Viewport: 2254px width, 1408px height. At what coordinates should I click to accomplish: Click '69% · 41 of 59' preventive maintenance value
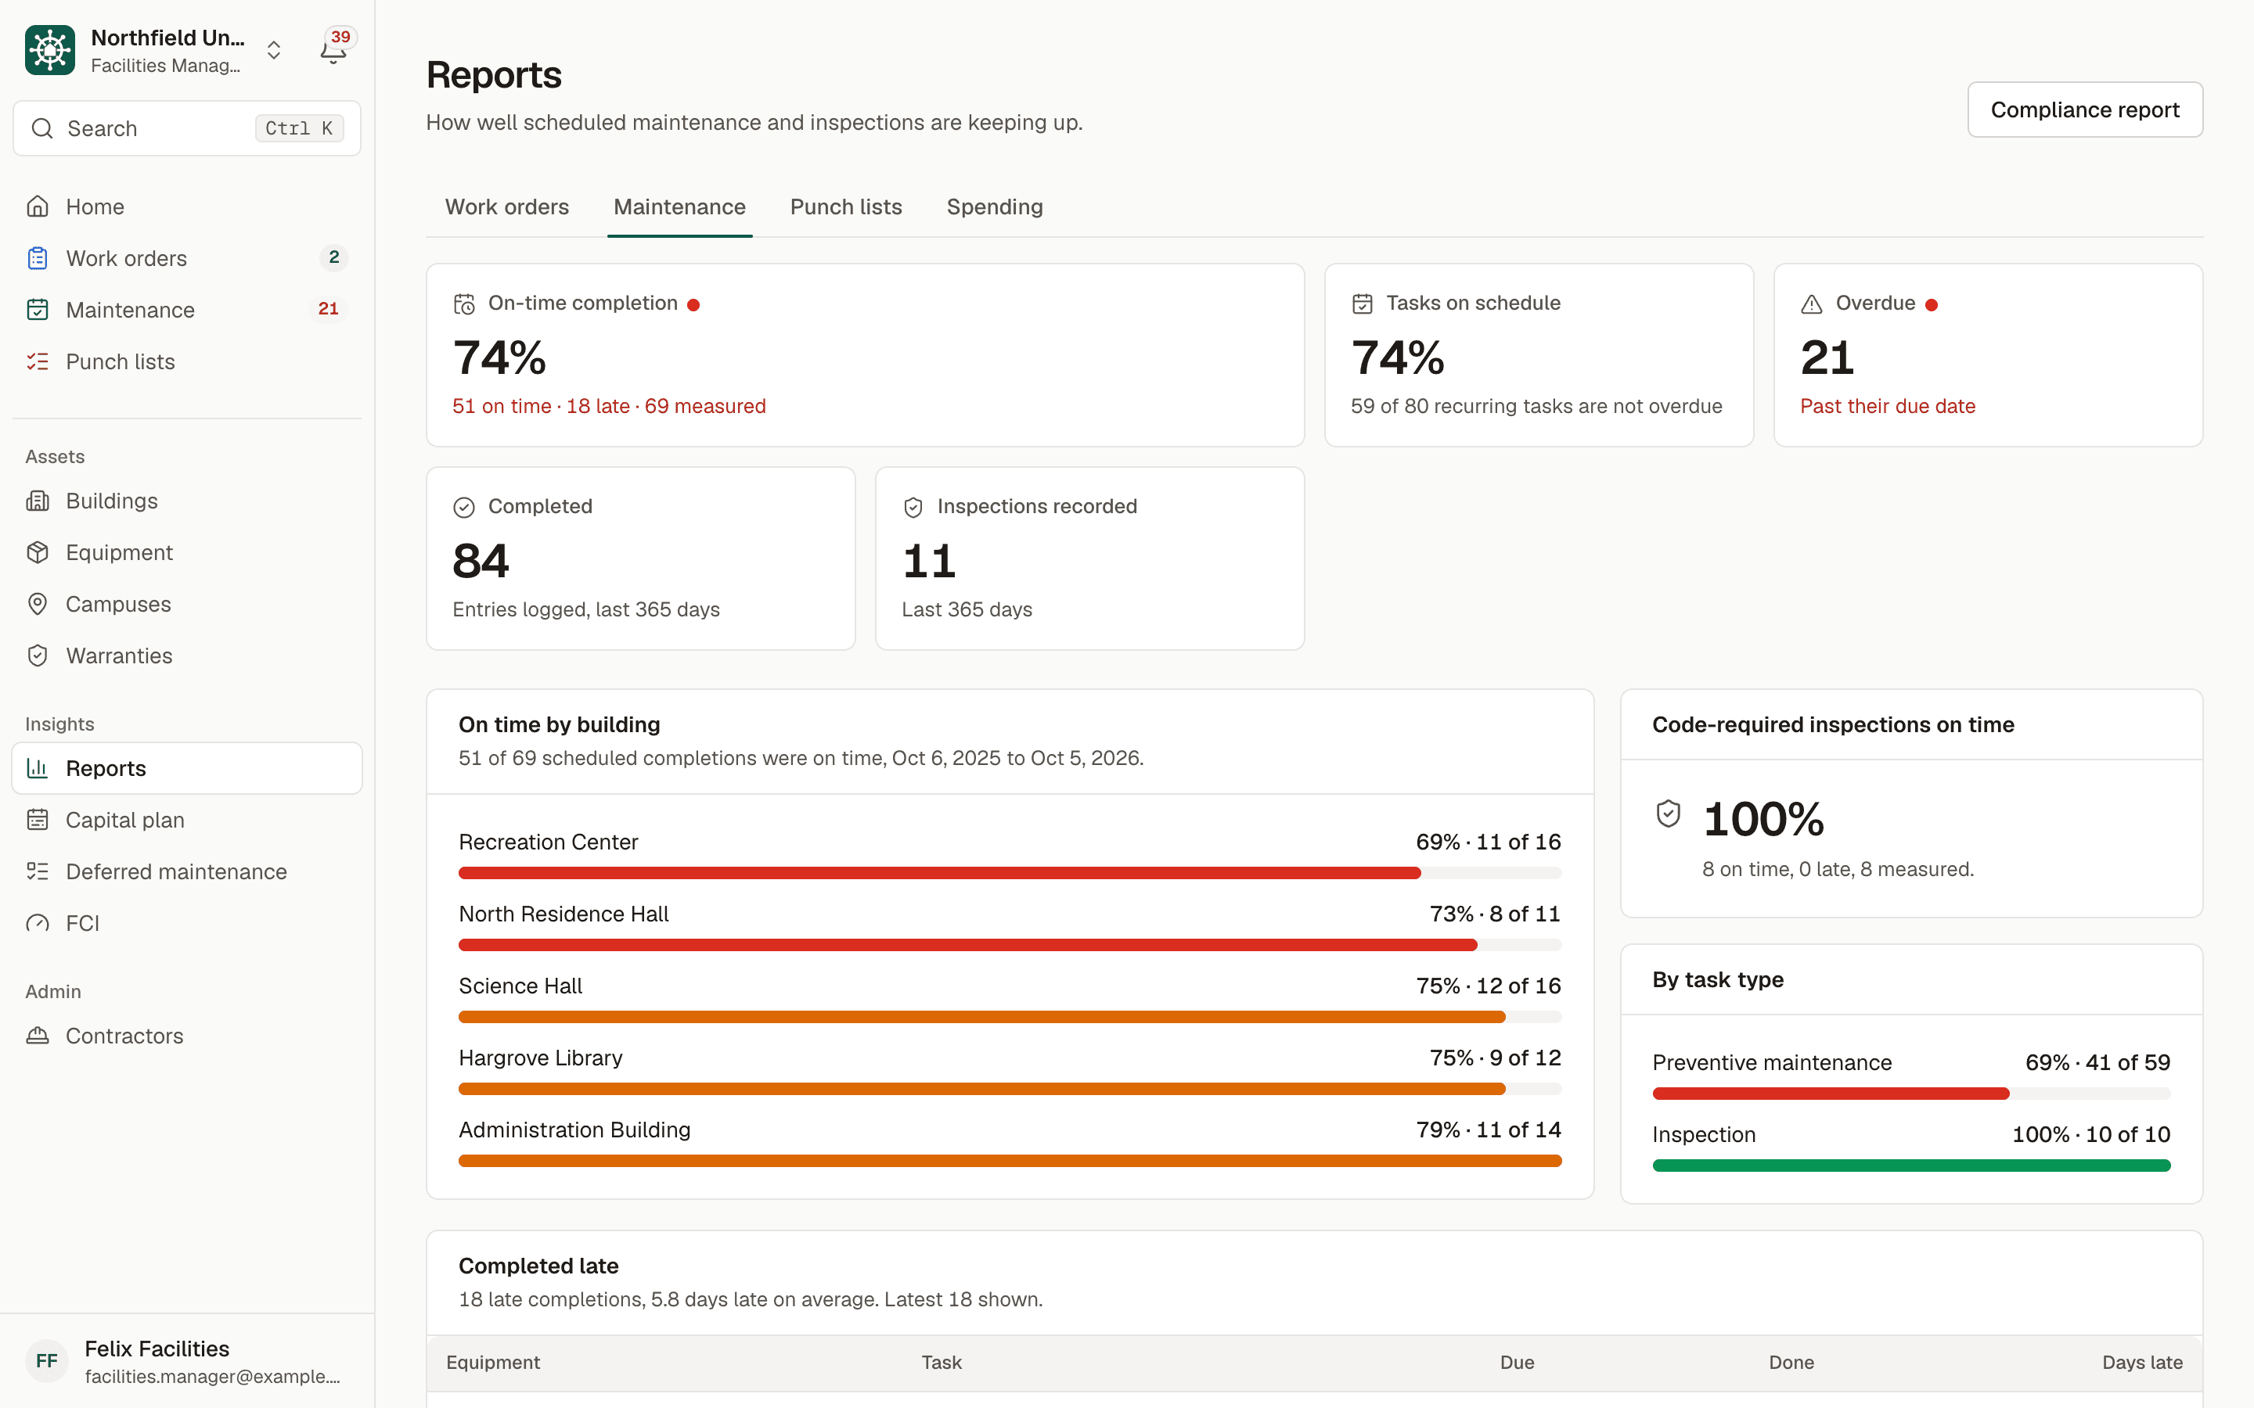[2097, 1062]
